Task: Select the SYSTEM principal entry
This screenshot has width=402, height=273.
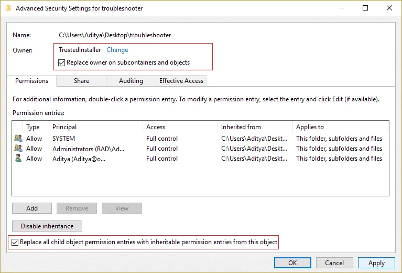Action: pyautogui.click(x=63, y=139)
